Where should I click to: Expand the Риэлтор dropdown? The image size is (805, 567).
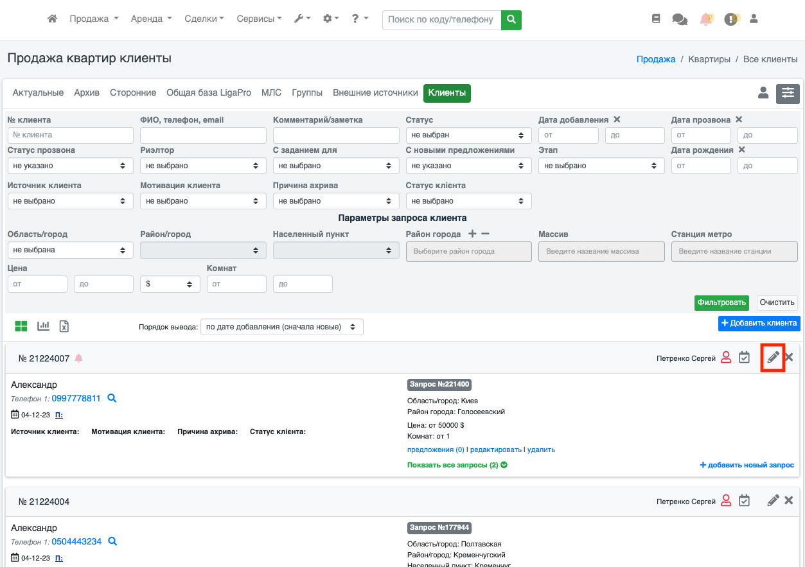[x=203, y=166]
